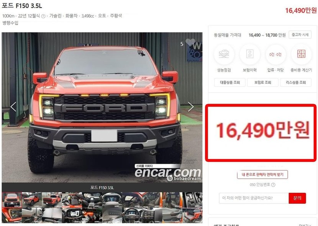Screen dimensions: 318x226
Task: Click 내 폰으로 판매자 연락처 받기
Action: point(262,174)
